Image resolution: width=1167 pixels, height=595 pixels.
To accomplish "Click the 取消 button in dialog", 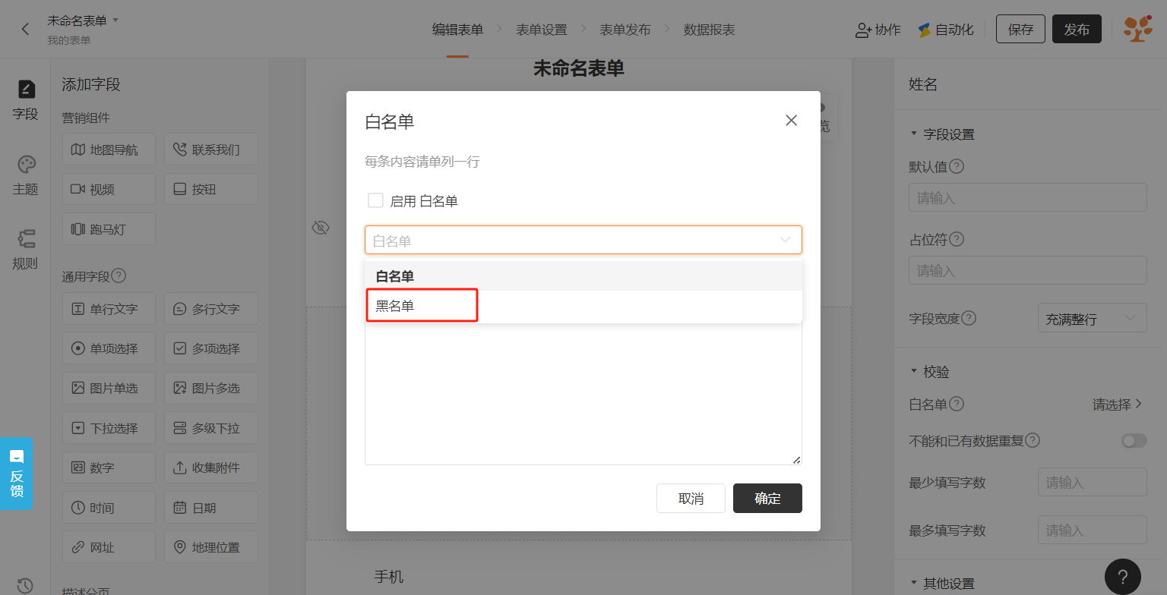I will [691, 498].
